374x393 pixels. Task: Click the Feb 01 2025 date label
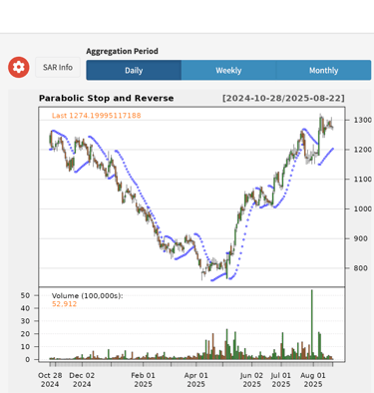[143, 380]
